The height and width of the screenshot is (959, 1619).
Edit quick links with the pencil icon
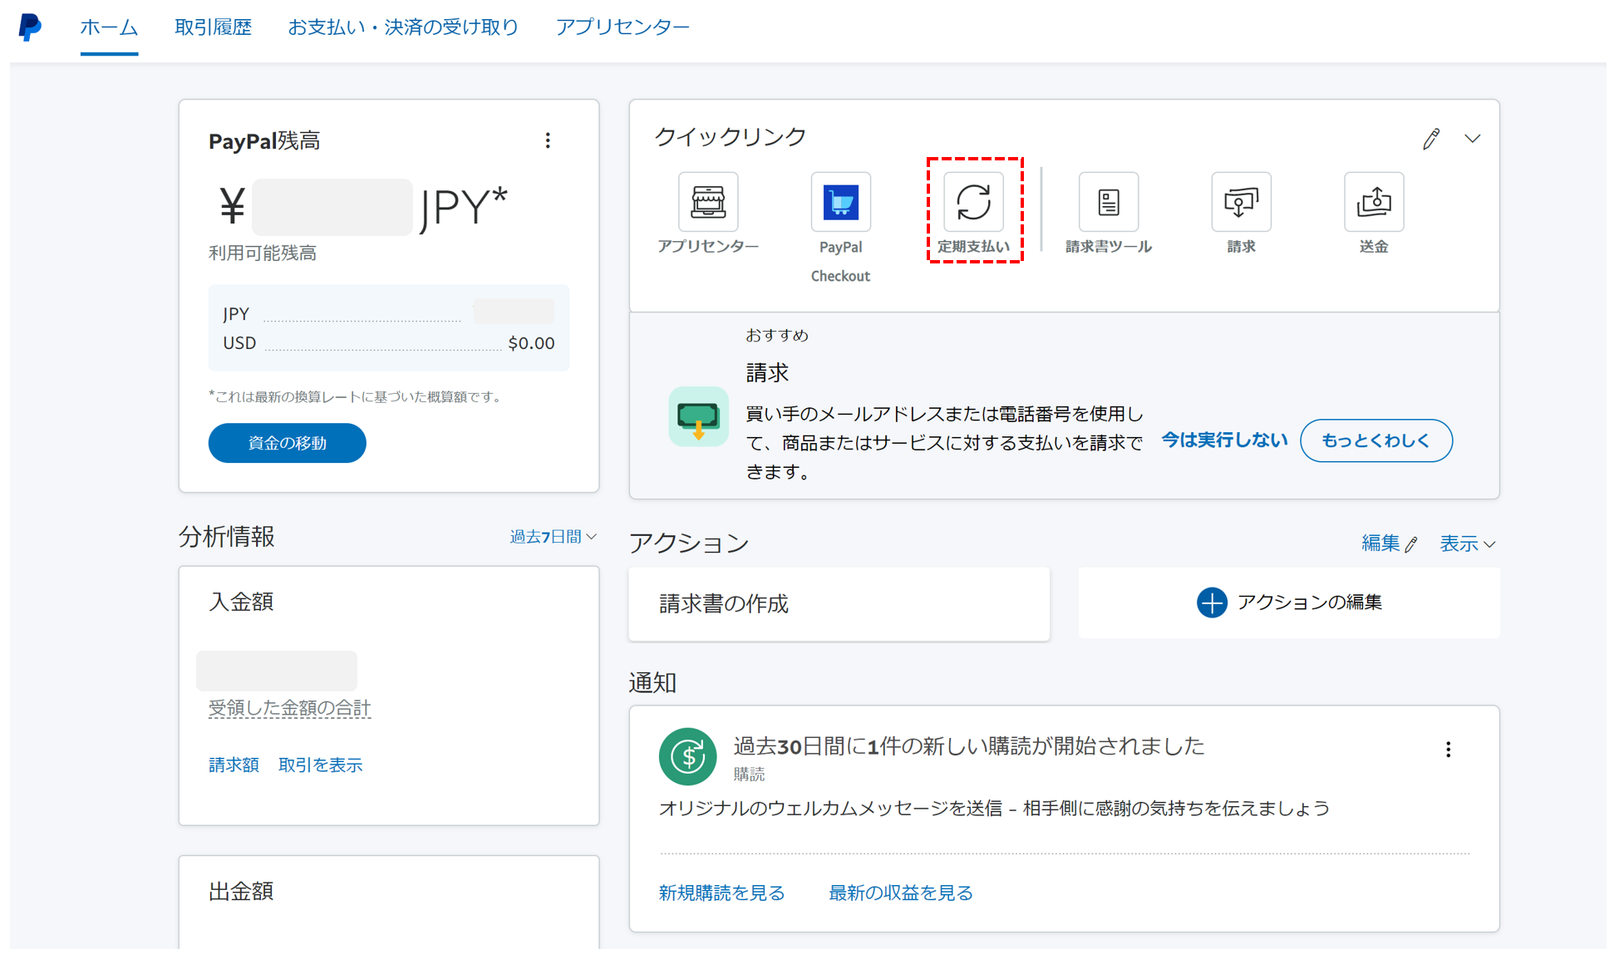[1431, 139]
